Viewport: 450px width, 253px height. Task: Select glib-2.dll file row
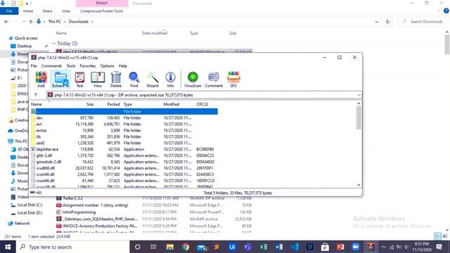point(124,155)
